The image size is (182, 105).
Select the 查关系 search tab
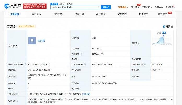pyautogui.click(x=69, y=4)
